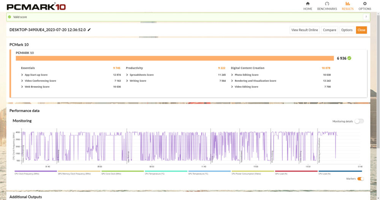The height and width of the screenshot is (200, 380).
Task: Click the vertical scrollbar on right edge
Action: [378, 80]
